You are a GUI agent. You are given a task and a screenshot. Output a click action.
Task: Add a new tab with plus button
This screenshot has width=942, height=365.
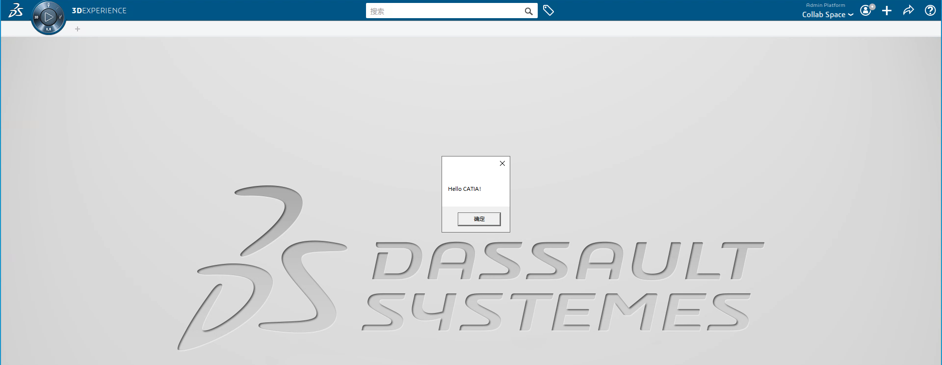tap(78, 29)
